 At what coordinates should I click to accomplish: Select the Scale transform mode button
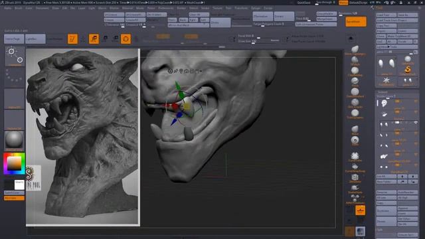tap(105, 39)
